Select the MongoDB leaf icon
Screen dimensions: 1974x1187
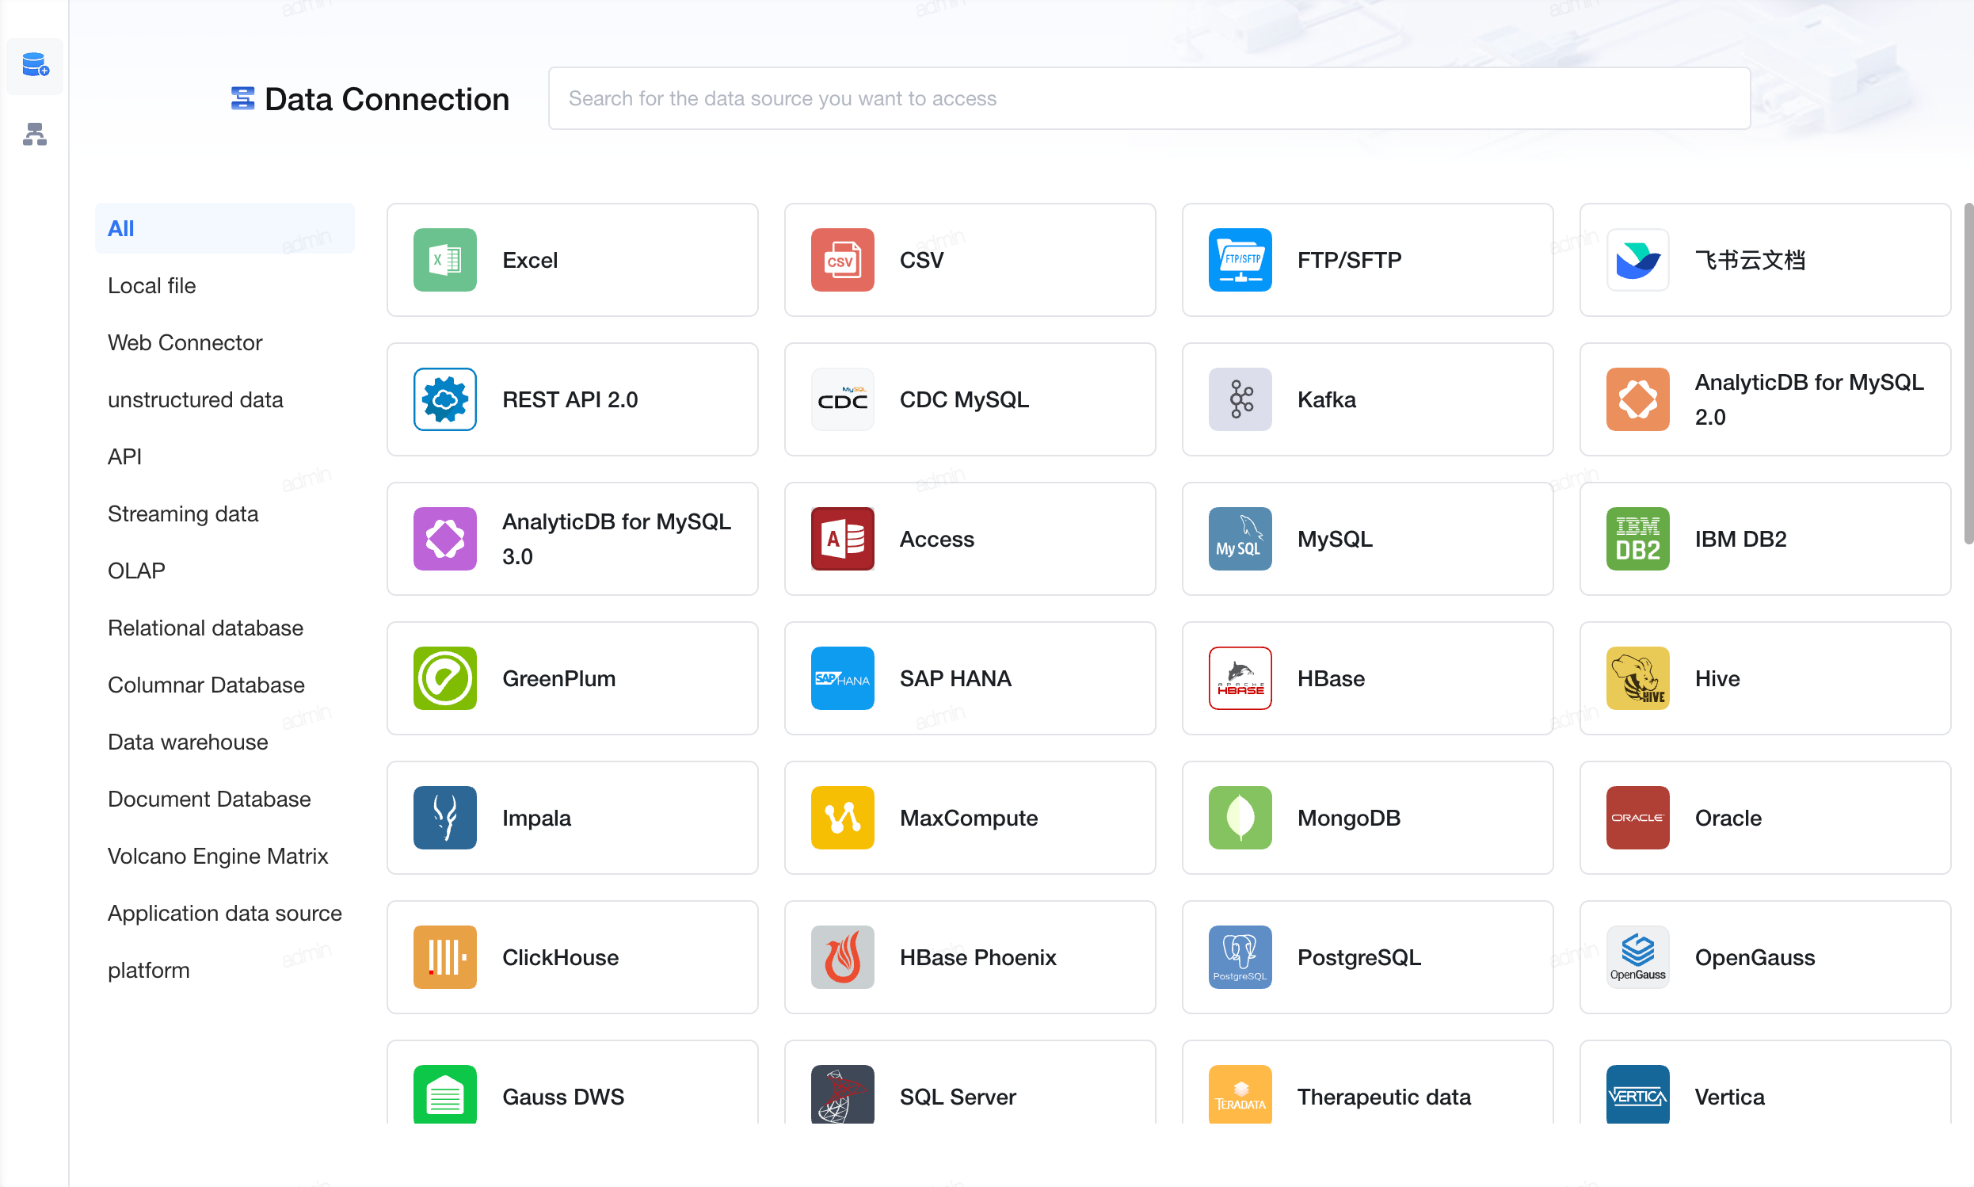[1239, 818]
